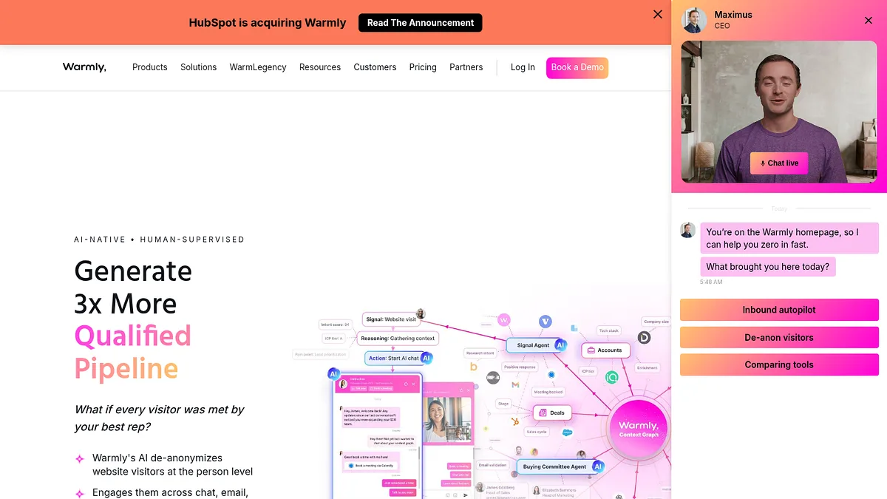The height and width of the screenshot is (499, 887).
Task: Click the Deals node icon
Action: (543, 413)
